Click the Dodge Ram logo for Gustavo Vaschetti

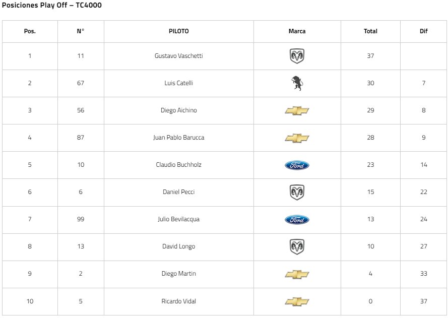pos(297,56)
